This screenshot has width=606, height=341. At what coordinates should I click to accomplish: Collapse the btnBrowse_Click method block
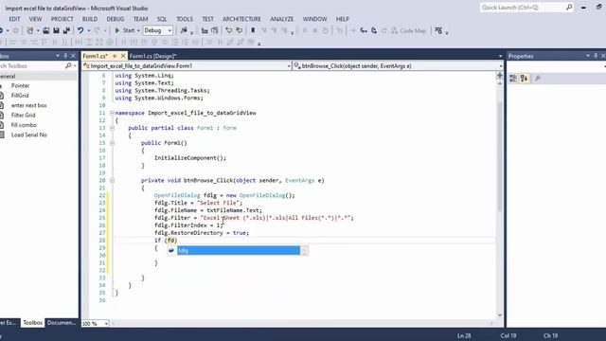pyautogui.click(x=112, y=181)
